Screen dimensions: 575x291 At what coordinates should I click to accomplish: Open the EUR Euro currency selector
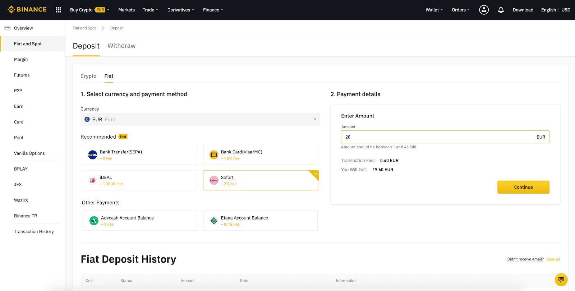click(x=200, y=119)
